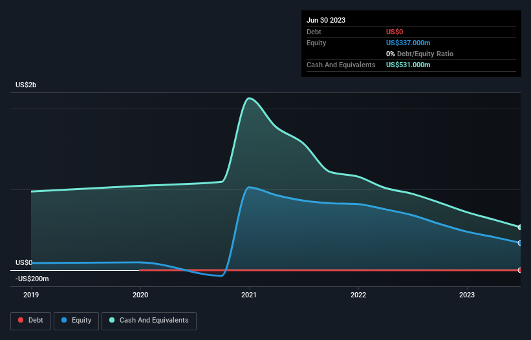The width and height of the screenshot is (531, 340).
Task: Click the US$2b y-axis label
Action: point(26,85)
